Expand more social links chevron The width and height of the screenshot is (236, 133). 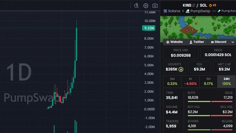(233, 42)
